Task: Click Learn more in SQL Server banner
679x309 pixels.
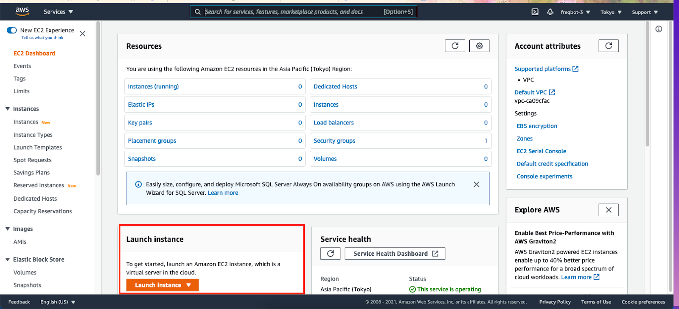Action: click(x=223, y=193)
